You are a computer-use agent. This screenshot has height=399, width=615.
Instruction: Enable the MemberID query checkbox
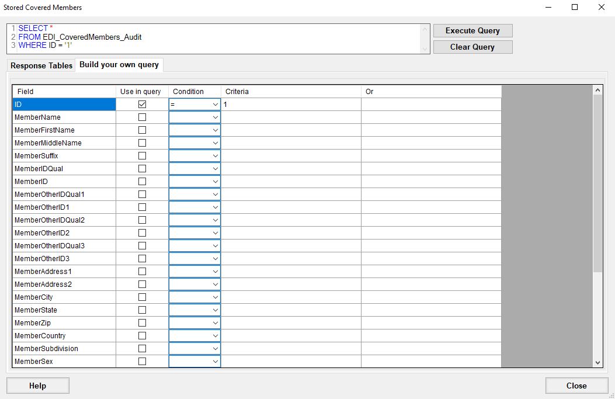tap(142, 182)
